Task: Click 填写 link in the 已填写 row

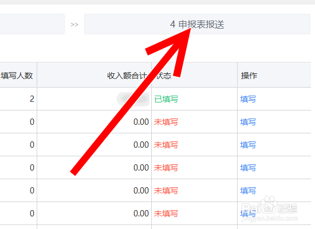Action: click(x=248, y=99)
